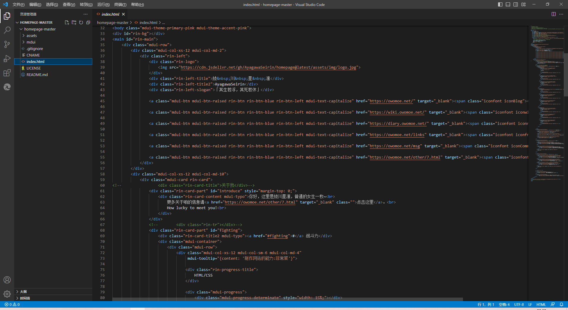Open the Extensions view
Image resolution: width=568 pixels, height=310 pixels.
tap(7, 72)
